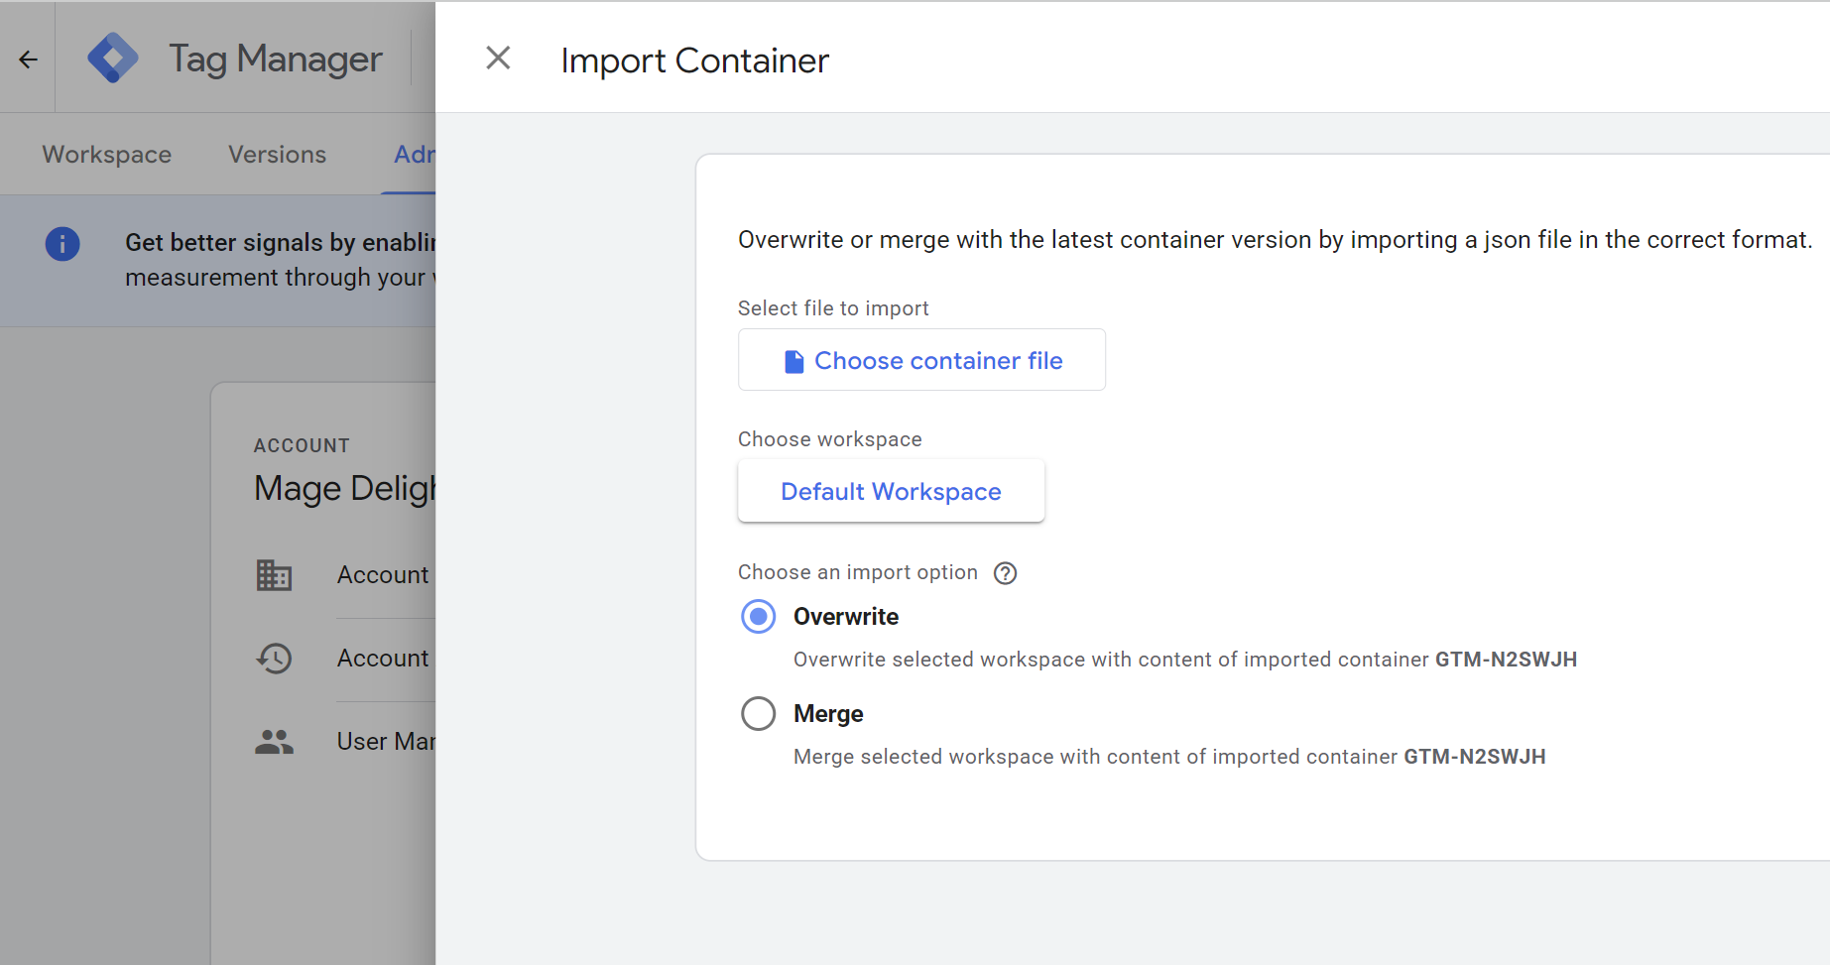The width and height of the screenshot is (1830, 965).
Task: Switch to the Versions tab
Action: click(x=278, y=155)
